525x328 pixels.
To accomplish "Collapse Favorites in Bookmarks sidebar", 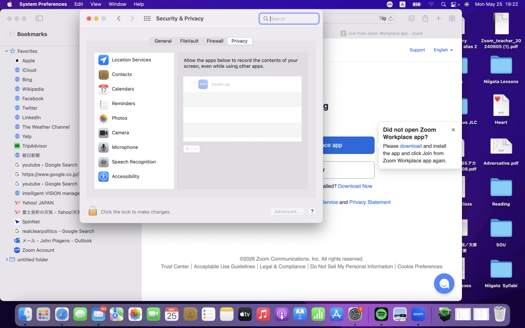I will pyautogui.click(x=6, y=51).
